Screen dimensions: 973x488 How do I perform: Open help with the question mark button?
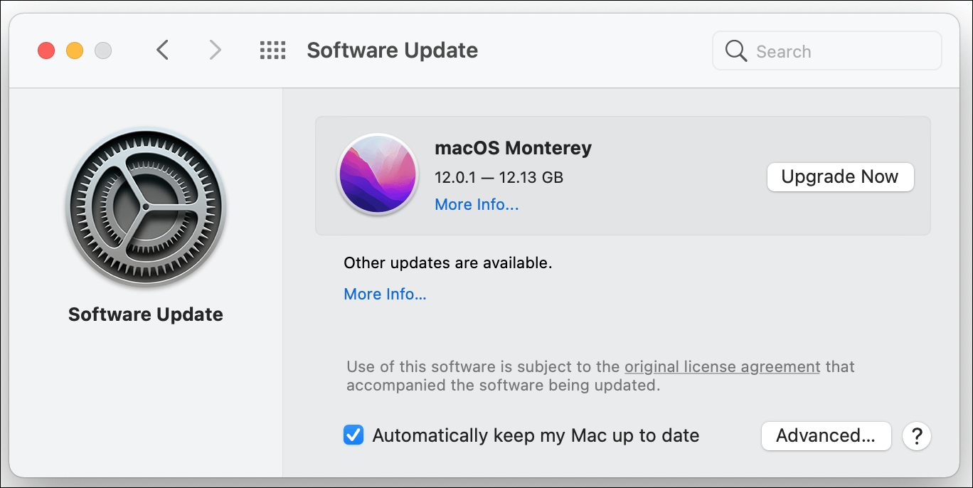click(x=917, y=435)
